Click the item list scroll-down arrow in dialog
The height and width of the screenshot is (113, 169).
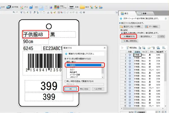coord(103,77)
